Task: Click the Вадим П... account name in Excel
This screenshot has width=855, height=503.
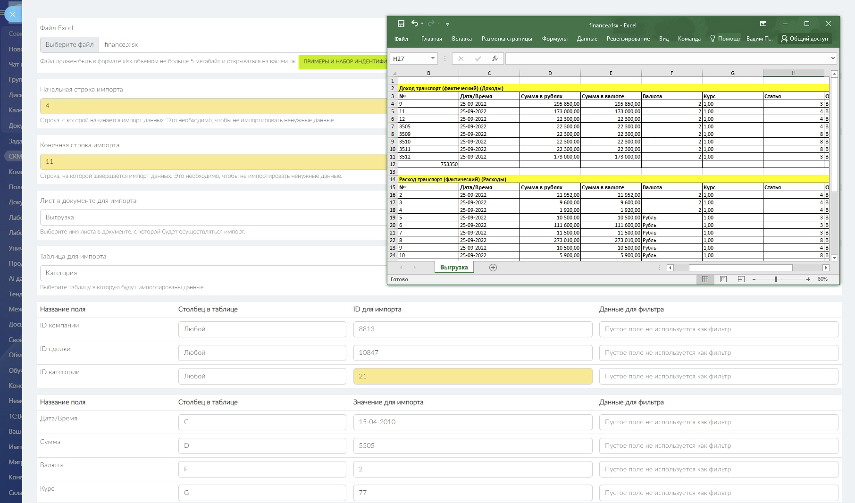Action: tap(760, 39)
